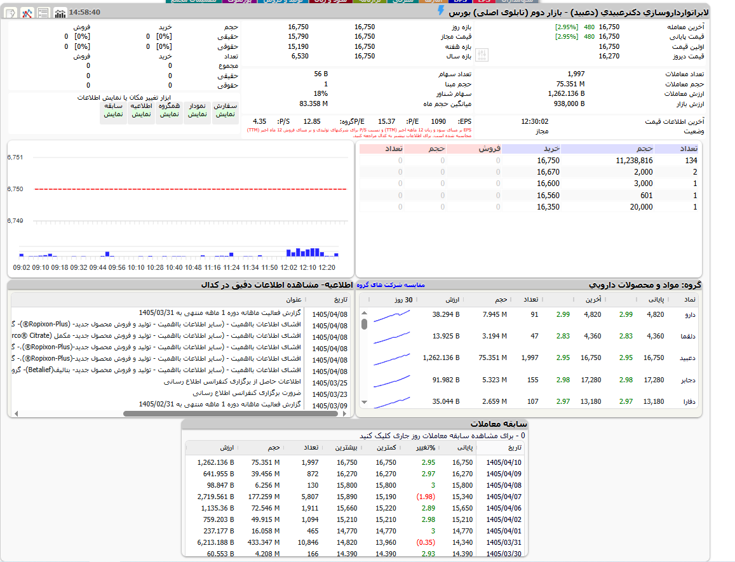Viewport: 735px width, 562px height.
Task: Click the blue lightning bolt icon near title
Action: tap(441, 10)
